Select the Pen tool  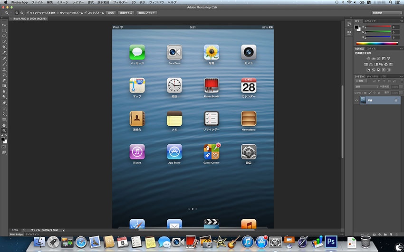tap(4, 103)
